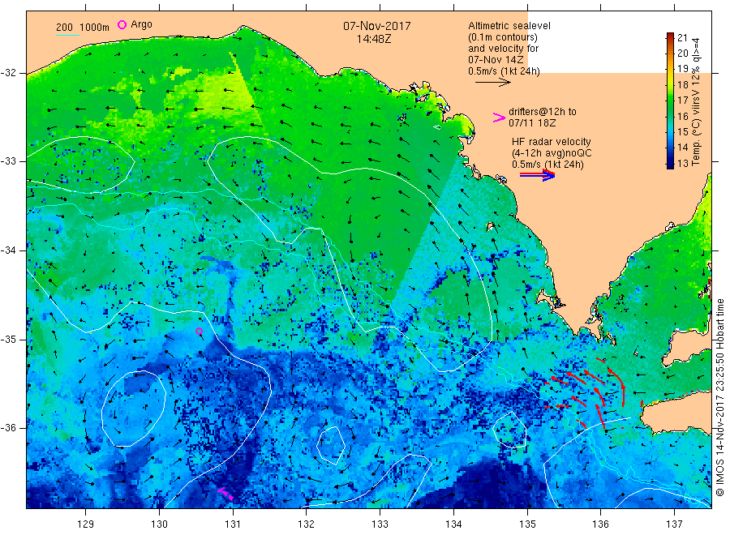Click longitude axis label 135

527,524
